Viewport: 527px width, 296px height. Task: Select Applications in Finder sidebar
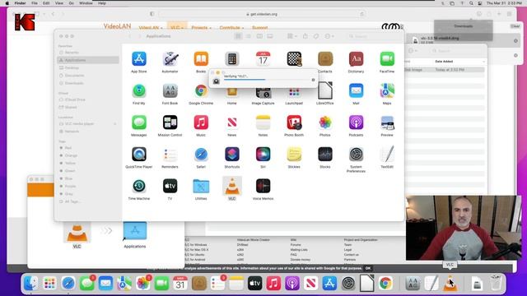click(88, 60)
